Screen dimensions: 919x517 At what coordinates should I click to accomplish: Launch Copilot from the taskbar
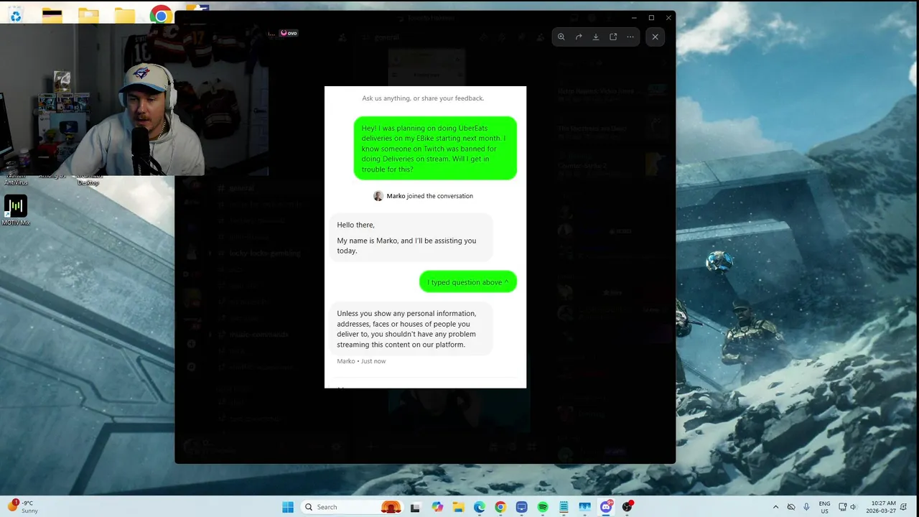[437, 507]
